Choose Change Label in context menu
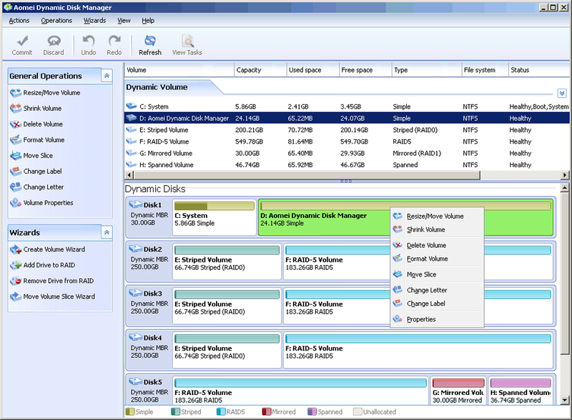The width and height of the screenshot is (572, 420). 437,304
